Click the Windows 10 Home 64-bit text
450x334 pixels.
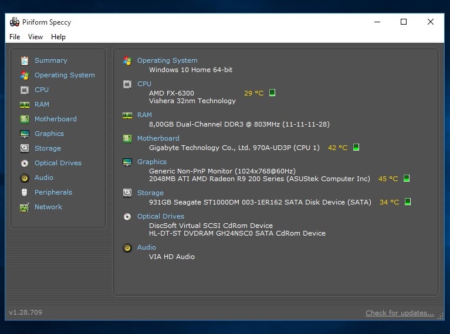tap(191, 70)
